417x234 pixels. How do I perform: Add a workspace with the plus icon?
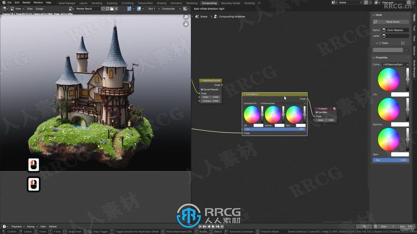point(259,3)
